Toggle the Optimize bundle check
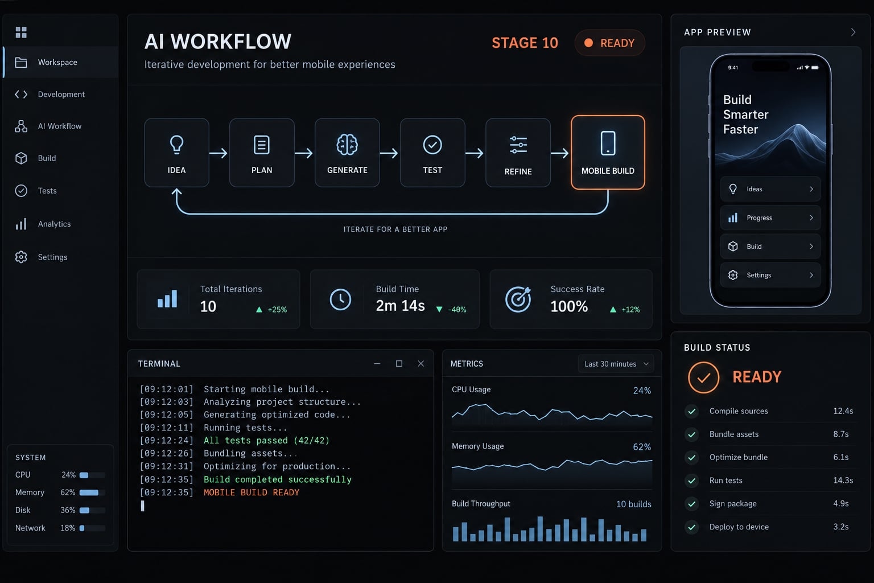This screenshot has height=583, width=874. click(x=692, y=457)
